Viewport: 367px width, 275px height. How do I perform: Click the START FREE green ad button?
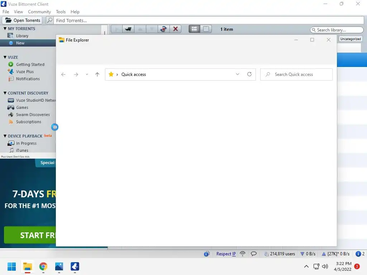(30, 235)
